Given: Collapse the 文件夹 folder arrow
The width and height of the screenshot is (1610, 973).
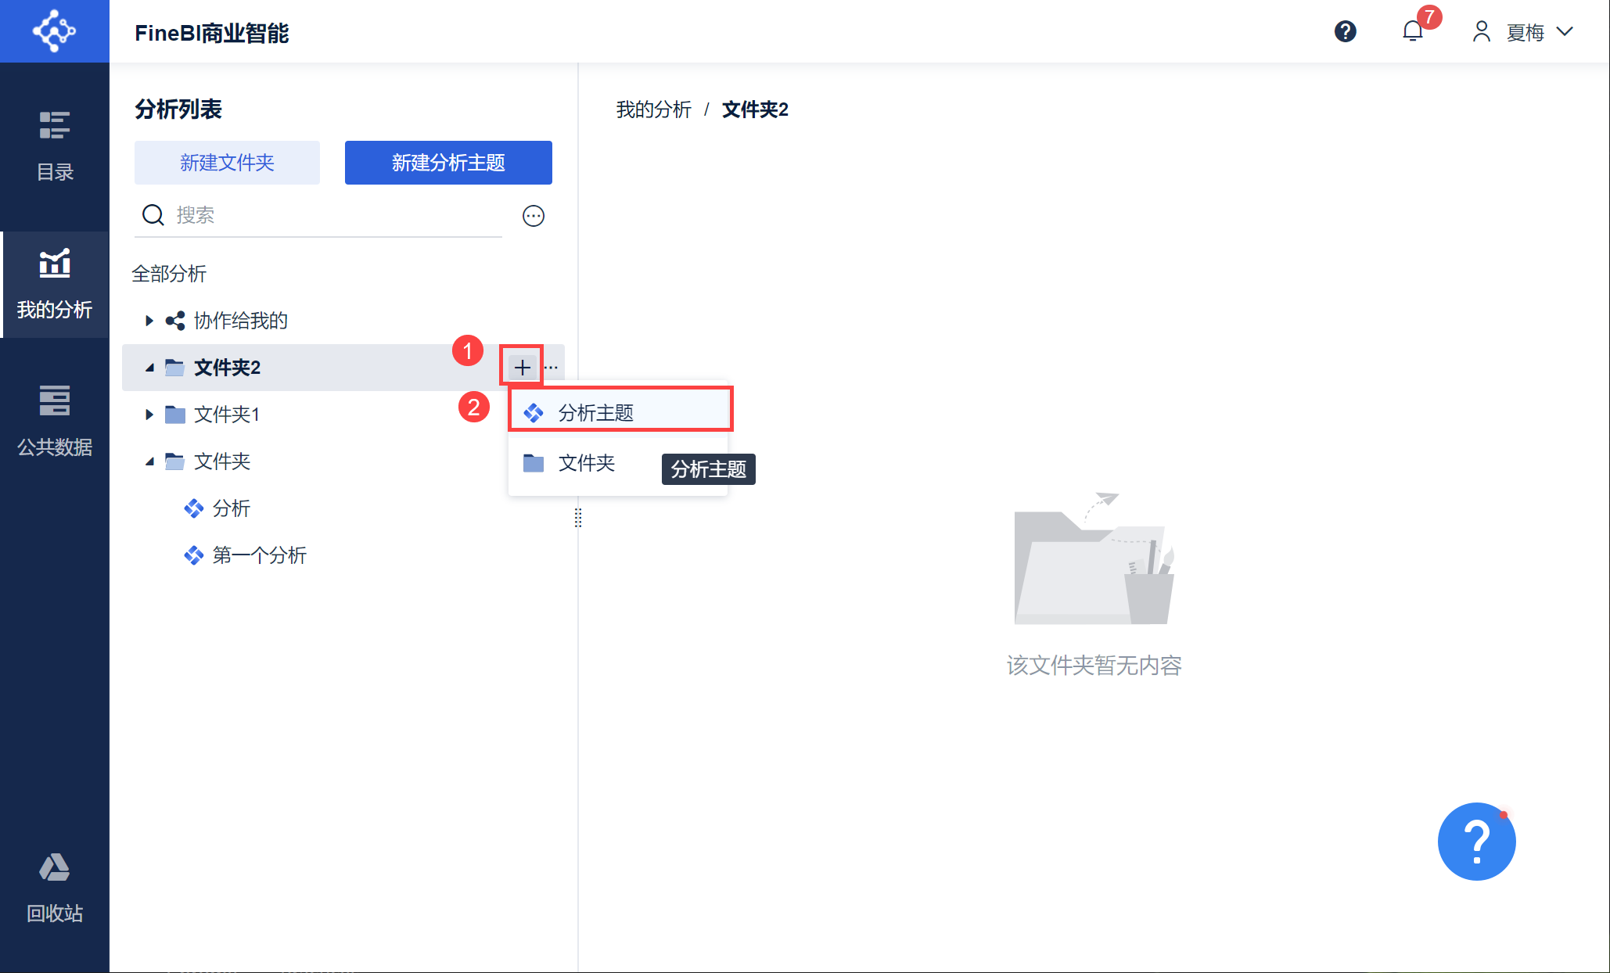Looking at the screenshot, I should 149,461.
